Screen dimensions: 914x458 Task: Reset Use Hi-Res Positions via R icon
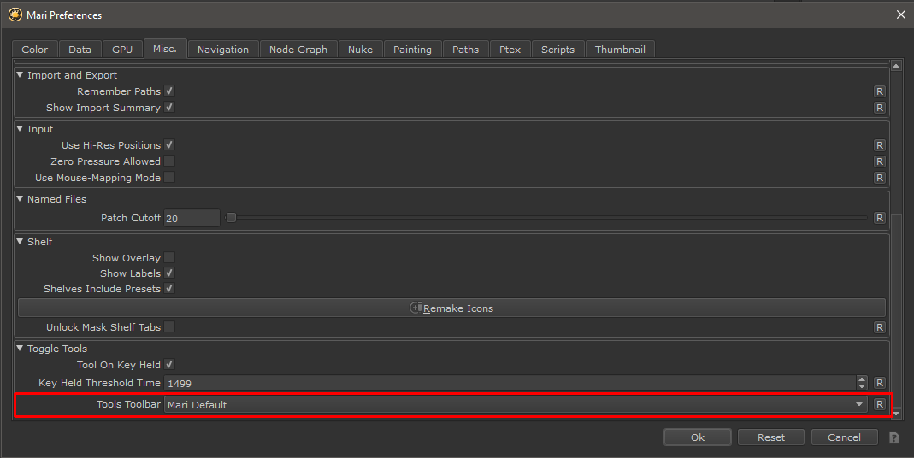[x=879, y=145]
